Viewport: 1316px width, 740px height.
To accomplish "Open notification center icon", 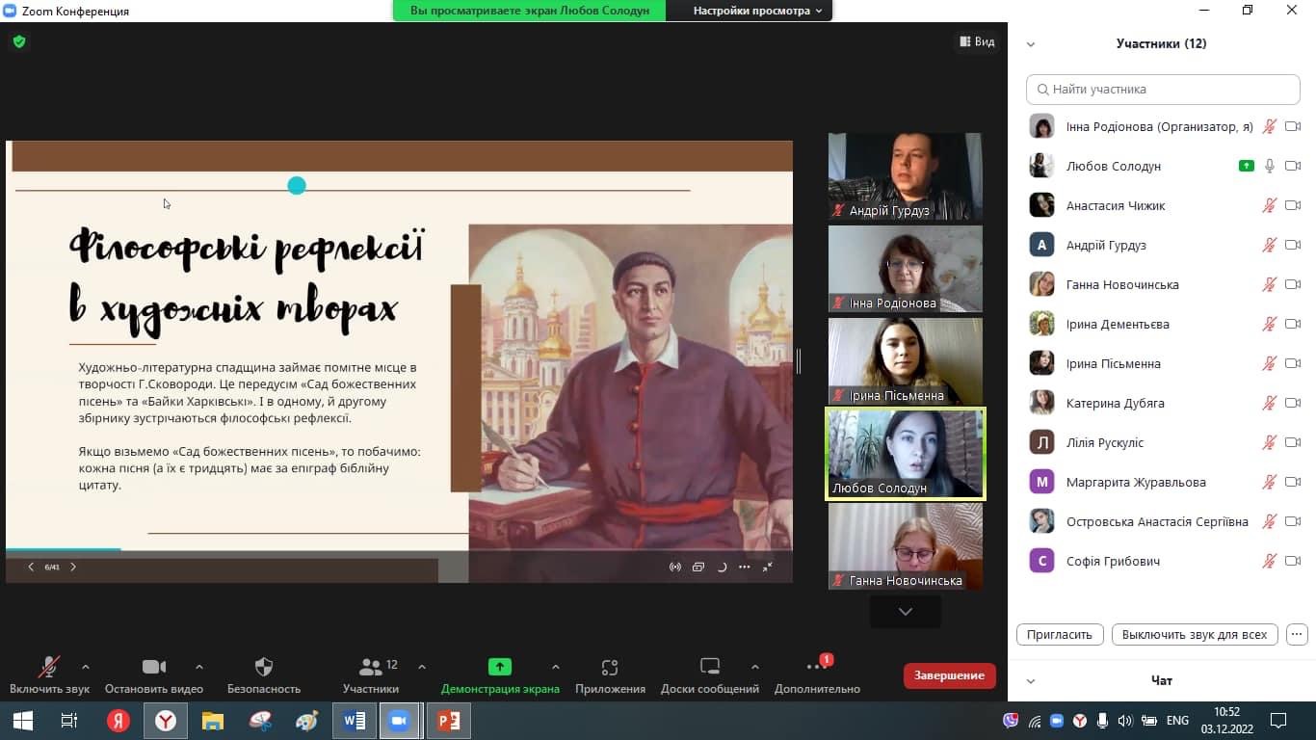I will [x=1278, y=721].
